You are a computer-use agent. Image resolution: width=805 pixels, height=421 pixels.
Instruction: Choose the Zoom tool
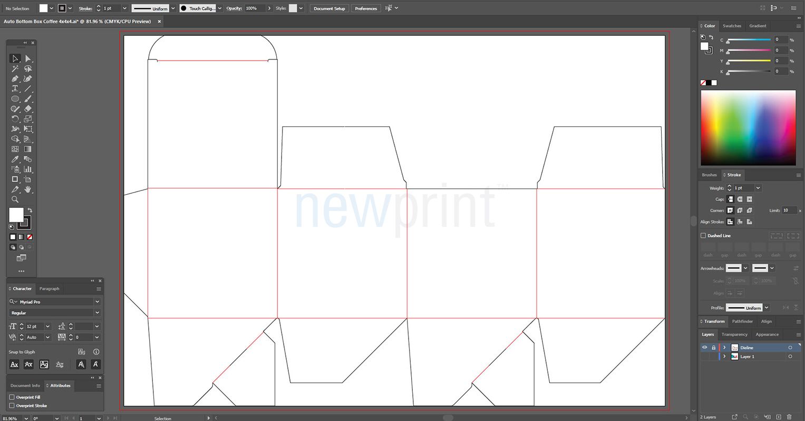coord(15,199)
